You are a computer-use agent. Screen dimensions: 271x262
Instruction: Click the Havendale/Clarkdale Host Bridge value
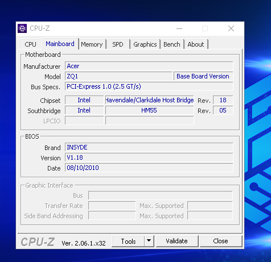click(x=150, y=100)
